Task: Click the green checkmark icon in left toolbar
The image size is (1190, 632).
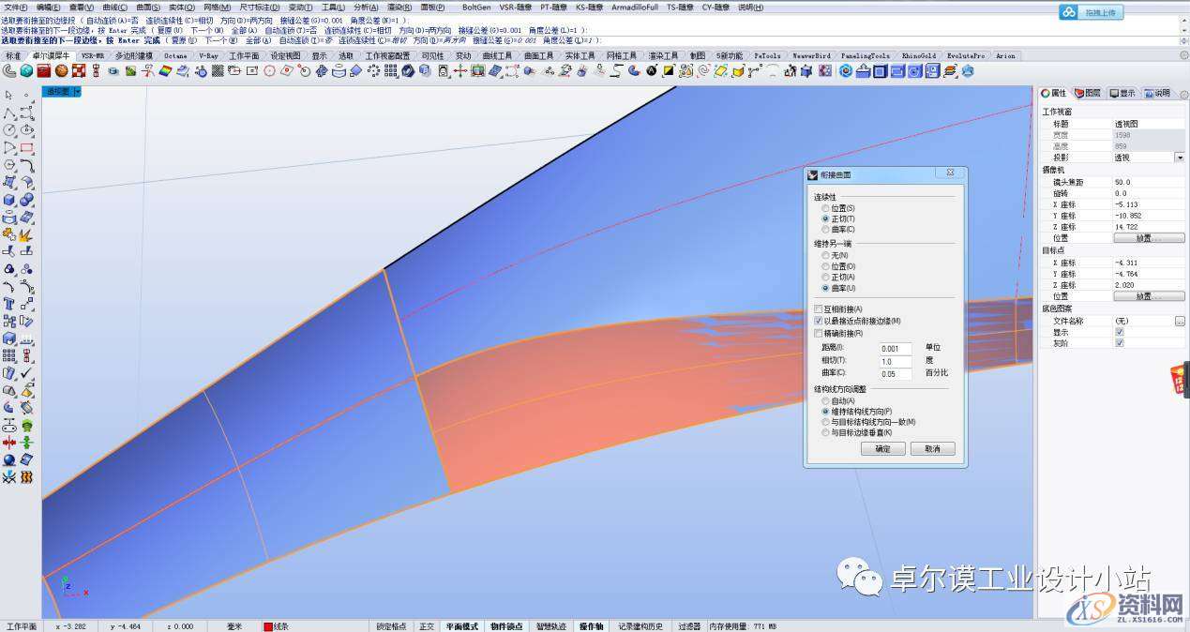Action: [26, 373]
